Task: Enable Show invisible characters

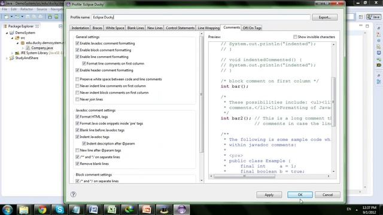Action: coord(295,37)
